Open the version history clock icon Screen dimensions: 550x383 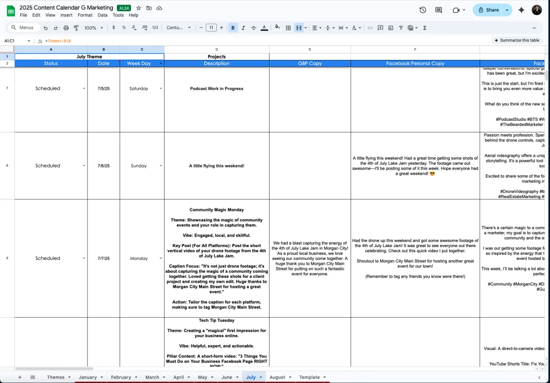coord(423,10)
